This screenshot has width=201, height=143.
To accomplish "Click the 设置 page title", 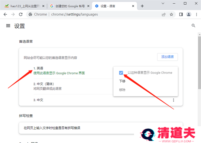I will coord(19,26).
